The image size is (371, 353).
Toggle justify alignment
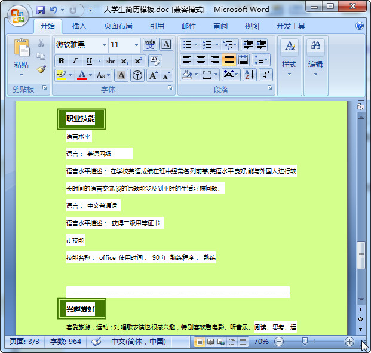[x=229, y=60]
